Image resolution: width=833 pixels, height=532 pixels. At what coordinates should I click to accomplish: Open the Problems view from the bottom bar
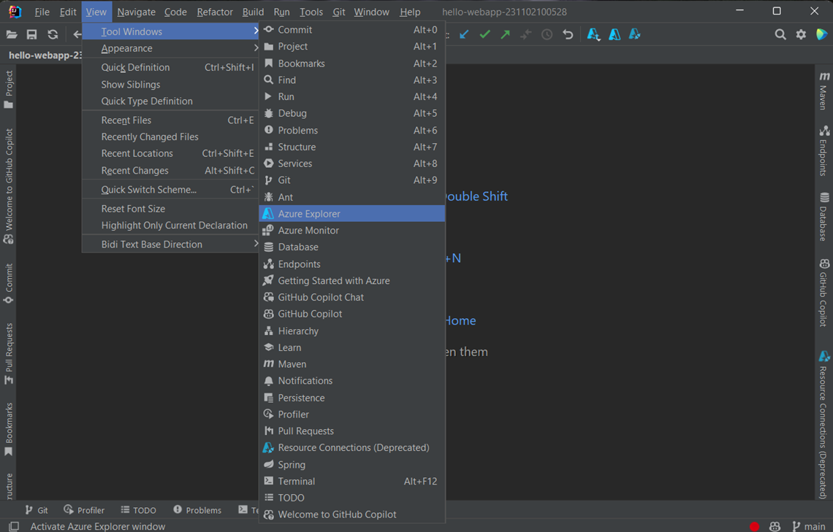pyautogui.click(x=197, y=509)
